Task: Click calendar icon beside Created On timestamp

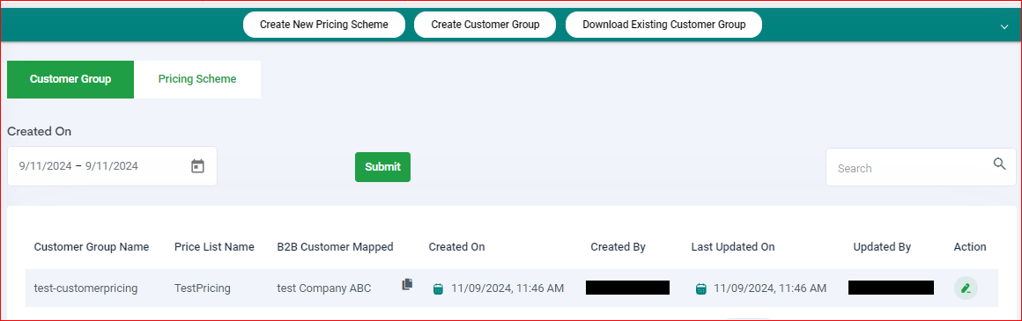Action: coord(438,288)
